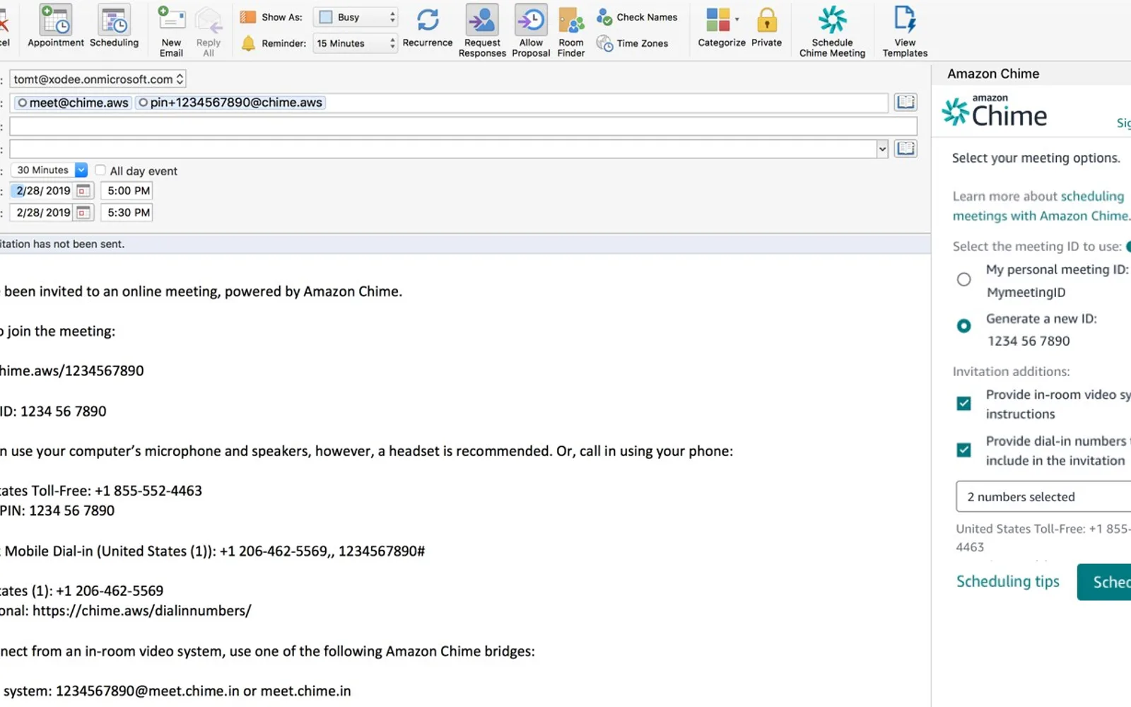Select the pin+1234567890@chime.aws recipient
The image size is (1131, 707).
230,103
